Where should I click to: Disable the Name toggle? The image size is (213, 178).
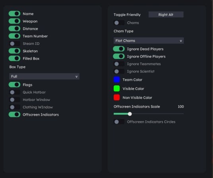pyautogui.click(x=14, y=14)
